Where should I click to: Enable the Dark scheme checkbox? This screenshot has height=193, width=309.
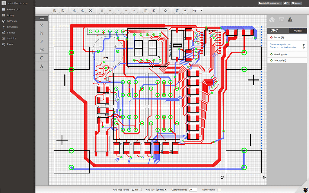[x=218, y=190]
